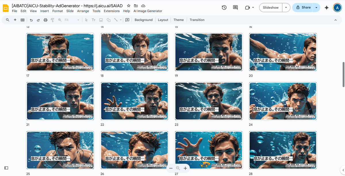Select slide 25 thumbnail
The image size is (345, 176).
point(60,150)
